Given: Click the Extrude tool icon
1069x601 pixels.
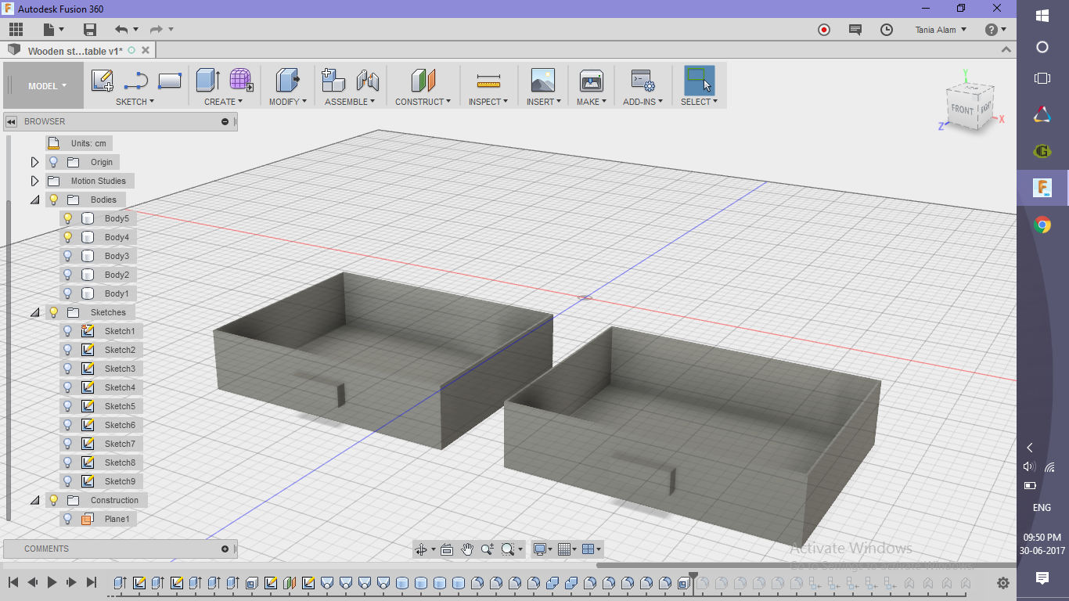Looking at the screenshot, I should 208,80.
